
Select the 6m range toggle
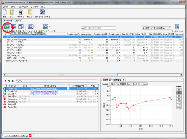[x=128, y=84]
